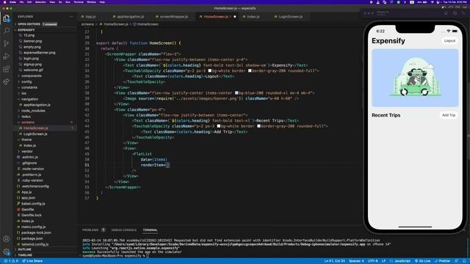Viewport: 470px width, 264px height.
Task: Open package.json in the explorer
Action: coord(32,238)
